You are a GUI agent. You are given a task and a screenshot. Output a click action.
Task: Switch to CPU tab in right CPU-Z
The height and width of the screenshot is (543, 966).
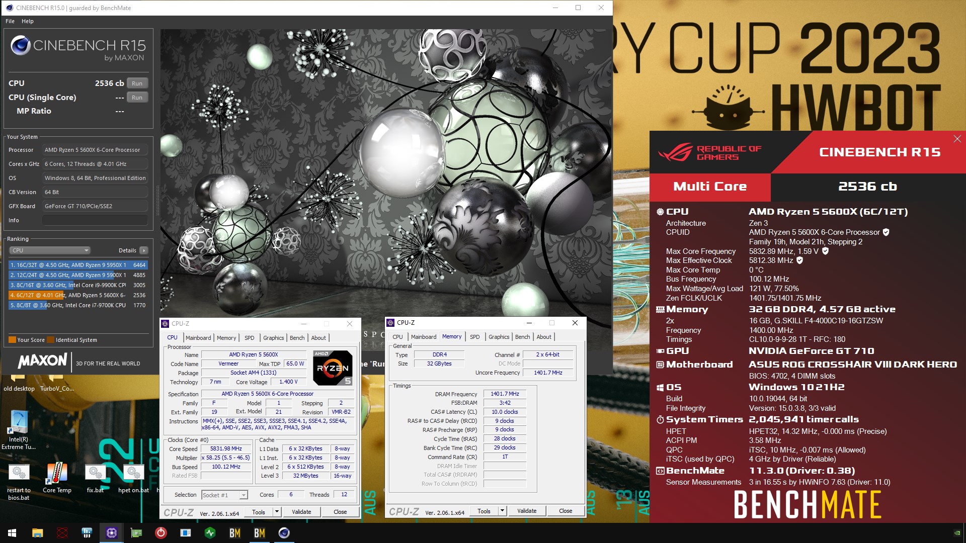click(x=397, y=337)
